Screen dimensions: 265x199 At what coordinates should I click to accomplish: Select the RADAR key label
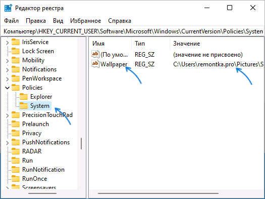click(x=32, y=151)
